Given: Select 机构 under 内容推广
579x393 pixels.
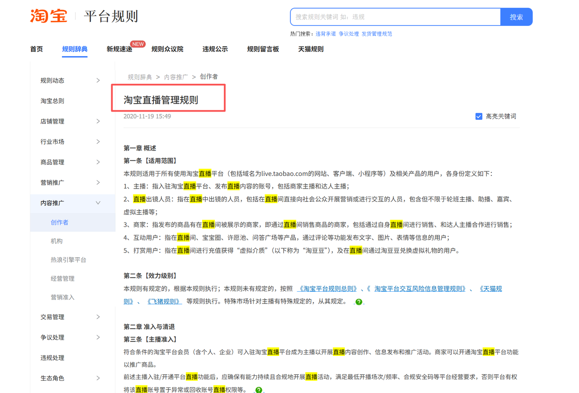Looking at the screenshot, I should [57, 241].
